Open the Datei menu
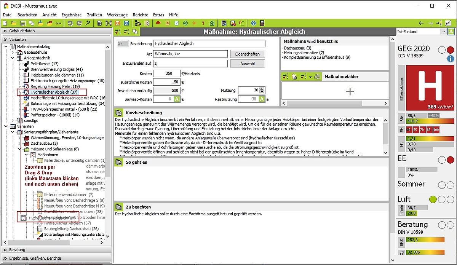 8,15
